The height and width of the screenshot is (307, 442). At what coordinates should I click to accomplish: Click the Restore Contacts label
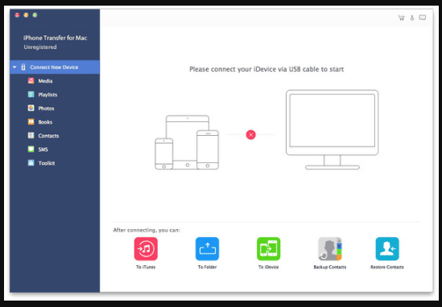coord(387,267)
